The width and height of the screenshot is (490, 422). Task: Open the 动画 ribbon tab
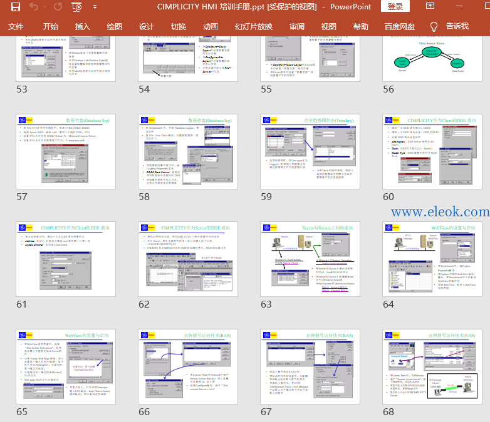pos(211,27)
